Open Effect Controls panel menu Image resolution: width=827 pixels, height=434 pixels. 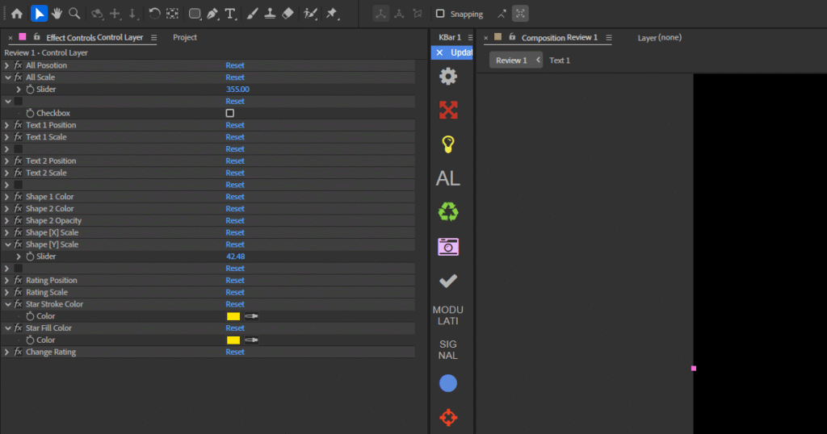(153, 37)
